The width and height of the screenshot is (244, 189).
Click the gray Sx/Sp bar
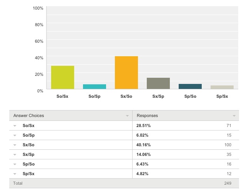(158, 84)
